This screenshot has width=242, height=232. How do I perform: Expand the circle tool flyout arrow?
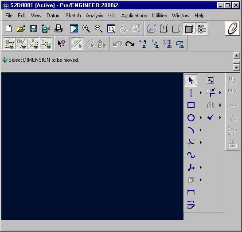pyautogui.click(x=201, y=118)
